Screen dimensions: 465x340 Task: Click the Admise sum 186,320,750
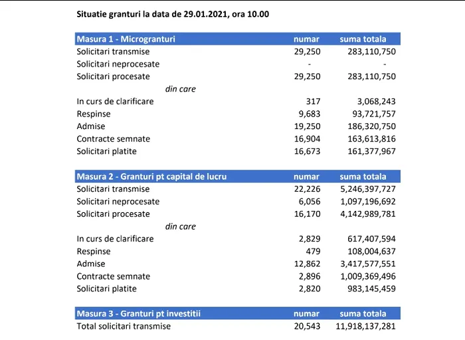[371, 126]
